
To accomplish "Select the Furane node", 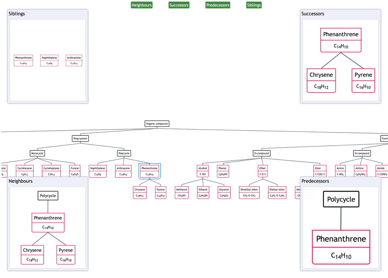I will [75, 171].
